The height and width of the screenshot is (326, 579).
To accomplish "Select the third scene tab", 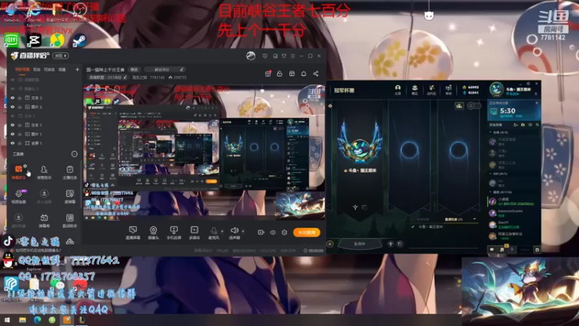I will tap(49, 70).
